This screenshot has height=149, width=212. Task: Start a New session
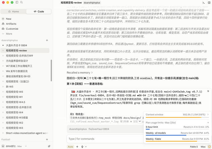tap(9, 19)
